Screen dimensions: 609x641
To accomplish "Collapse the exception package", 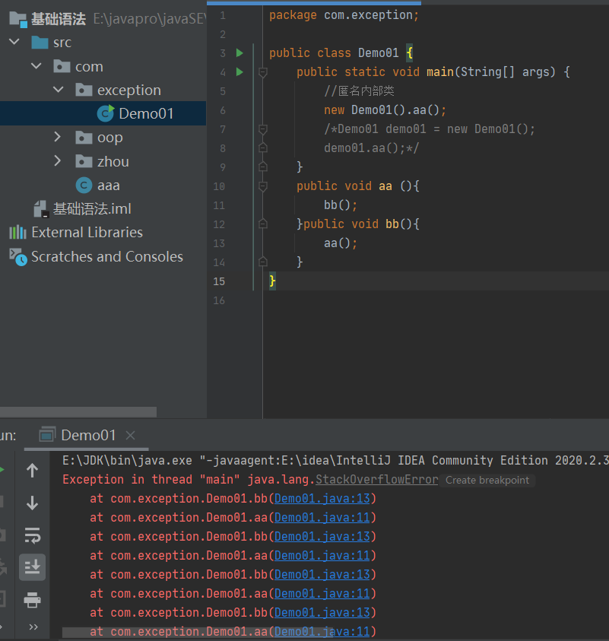I will coord(59,90).
